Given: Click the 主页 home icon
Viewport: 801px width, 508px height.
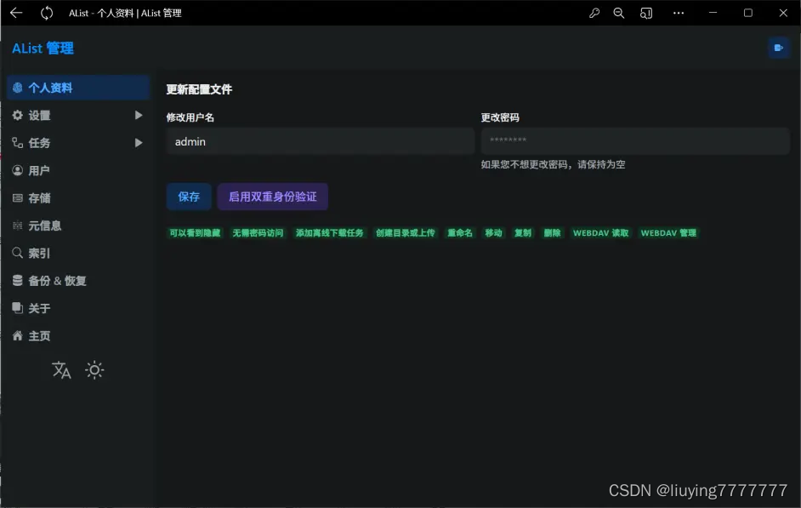Looking at the screenshot, I should pyautogui.click(x=17, y=335).
